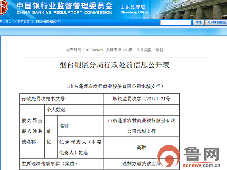Click the 返回中国银监会 button
227x170 pixels.
tap(216, 23)
